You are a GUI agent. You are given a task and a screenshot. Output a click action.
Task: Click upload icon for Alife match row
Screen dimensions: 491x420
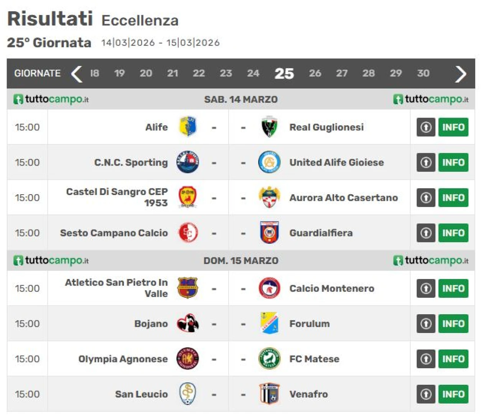pyautogui.click(x=426, y=127)
